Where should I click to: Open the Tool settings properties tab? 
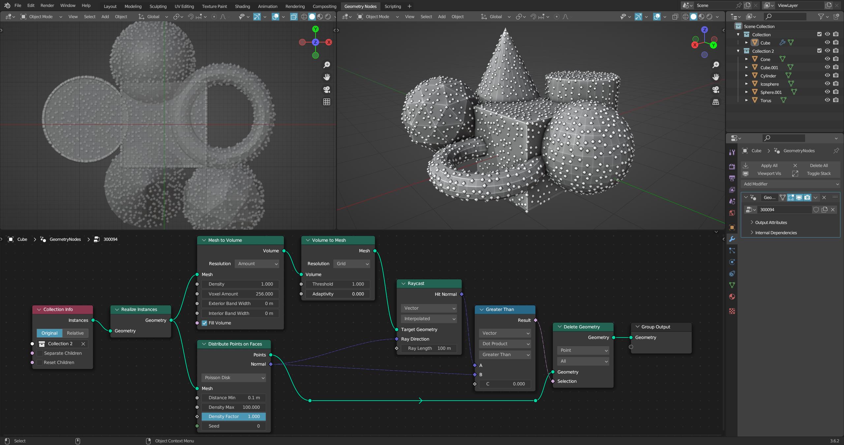(x=732, y=152)
